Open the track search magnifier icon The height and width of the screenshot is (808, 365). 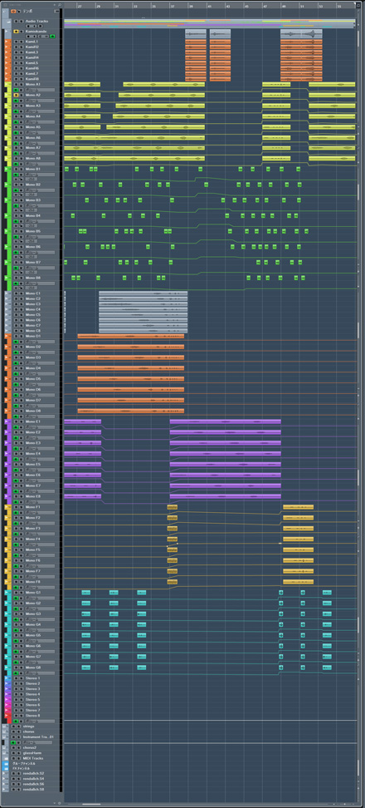click(x=60, y=5)
